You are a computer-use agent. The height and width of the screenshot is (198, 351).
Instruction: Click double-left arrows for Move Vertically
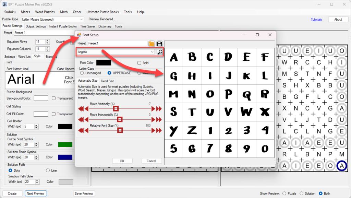pyautogui.click(x=81, y=108)
